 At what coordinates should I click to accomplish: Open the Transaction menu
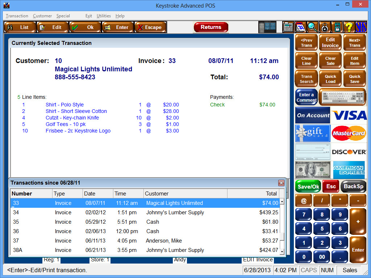coord(17,16)
